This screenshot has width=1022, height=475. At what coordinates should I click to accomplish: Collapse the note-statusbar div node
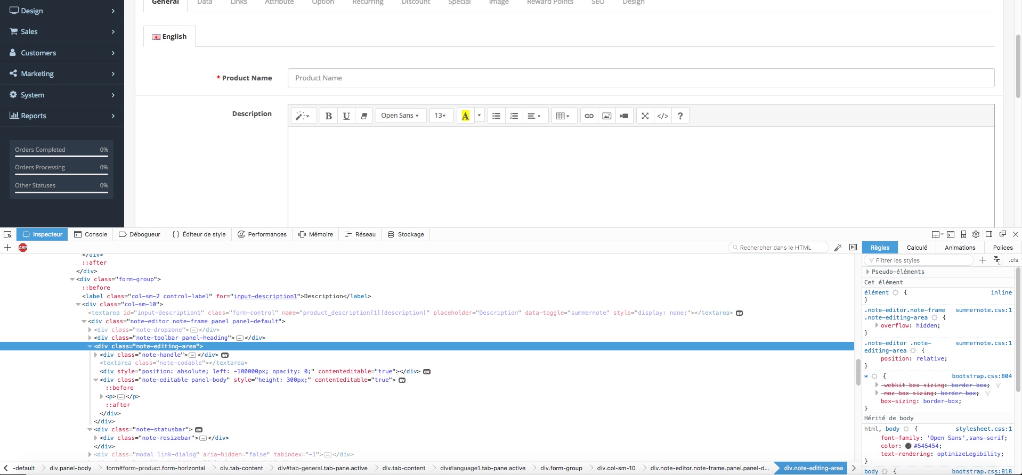point(90,429)
